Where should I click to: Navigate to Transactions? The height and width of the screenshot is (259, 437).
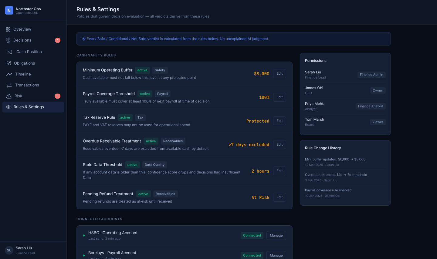(33, 85)
